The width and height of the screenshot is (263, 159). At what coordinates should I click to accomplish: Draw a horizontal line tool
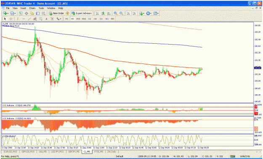click(x=24, y=19)
